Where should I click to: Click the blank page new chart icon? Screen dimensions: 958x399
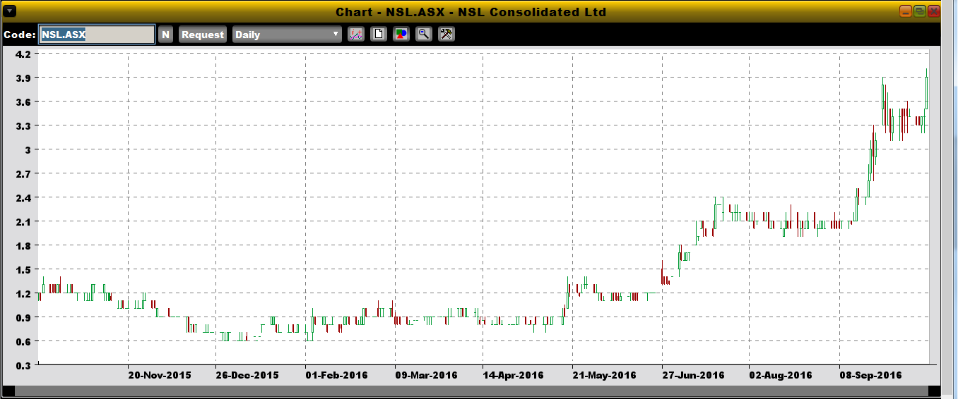(379, 34)
